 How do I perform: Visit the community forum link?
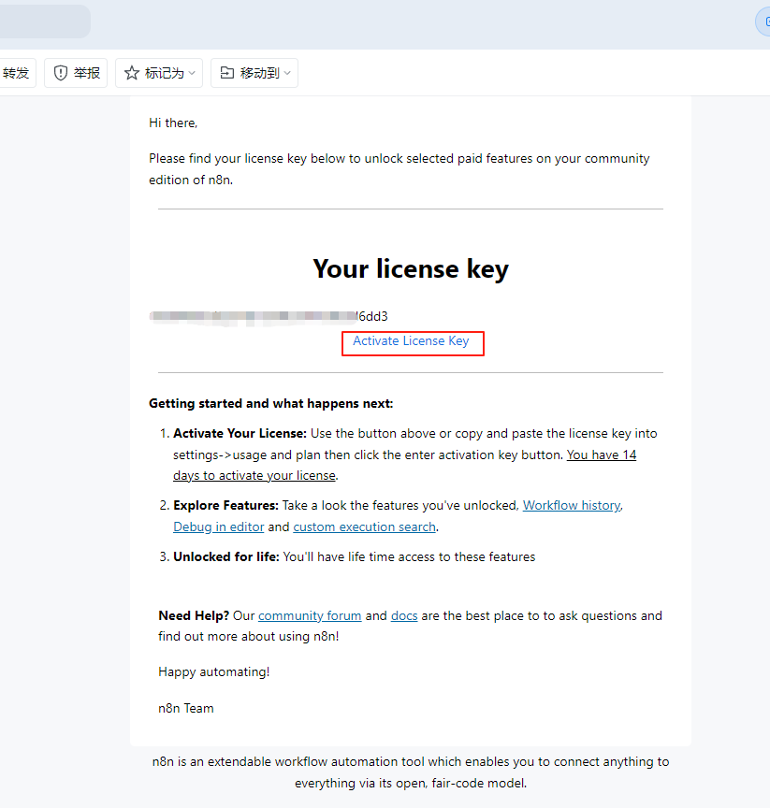(310, 615)
